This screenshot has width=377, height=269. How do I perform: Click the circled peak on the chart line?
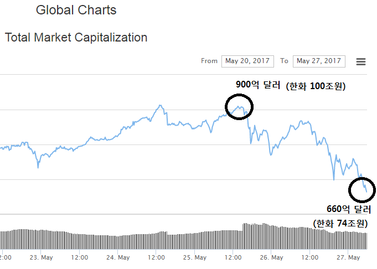pyautogui.click(x=239, y=106)
